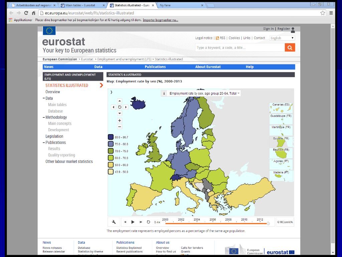Open the Publications menu in the blue navigation bar
The width and height of the screenshot is (342, 257).
click(155, 67)
